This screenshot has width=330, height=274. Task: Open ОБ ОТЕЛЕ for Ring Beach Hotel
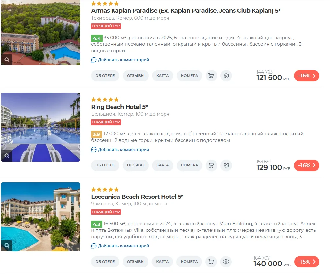click(x=105, y=165)
